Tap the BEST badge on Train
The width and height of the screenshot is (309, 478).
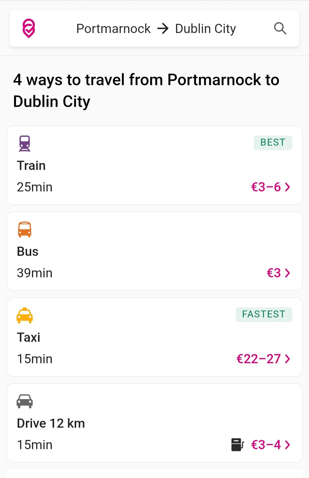tap(273, 143)
